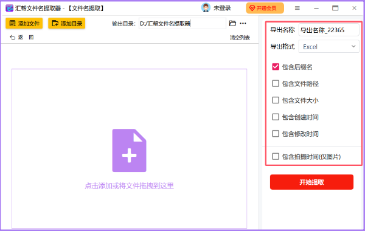
Task: Enable the 包含文件大小 checkbox
Action: point(276,100)
